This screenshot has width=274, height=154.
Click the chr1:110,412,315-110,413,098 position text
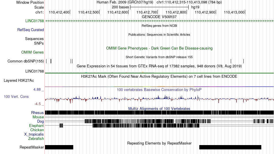click(189, 2)
